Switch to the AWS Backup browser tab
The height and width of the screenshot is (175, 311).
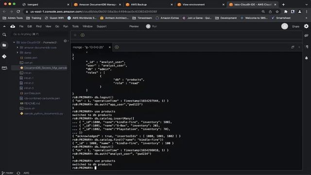[x=149, y=4]
